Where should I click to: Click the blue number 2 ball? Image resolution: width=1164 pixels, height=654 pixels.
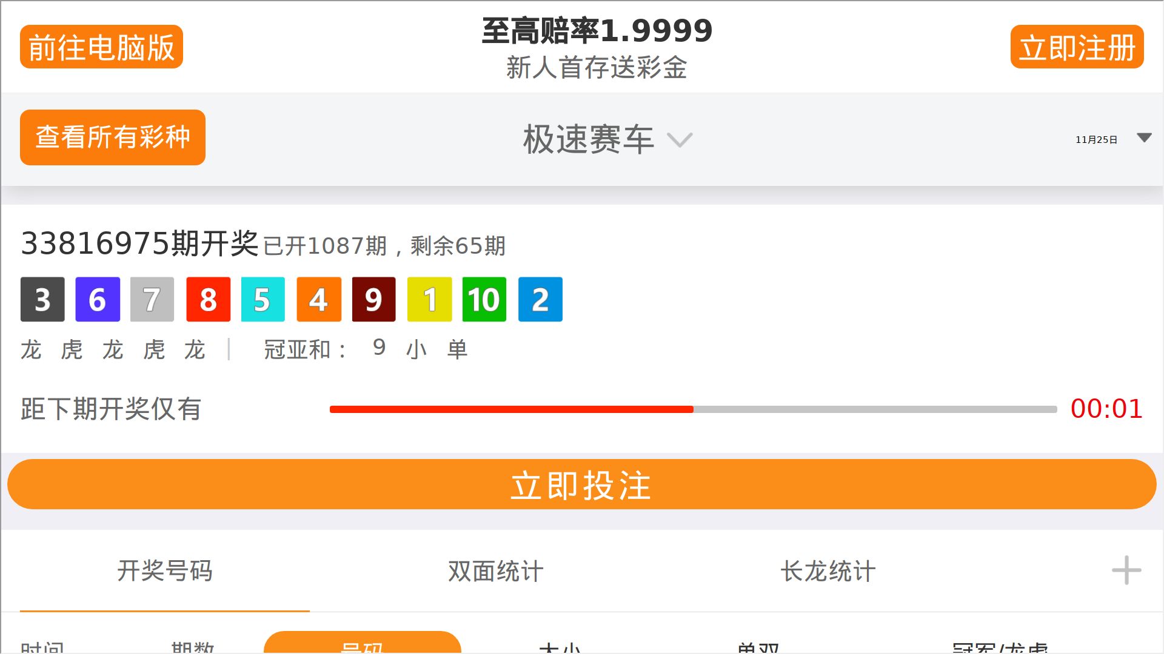coord(540,299)
